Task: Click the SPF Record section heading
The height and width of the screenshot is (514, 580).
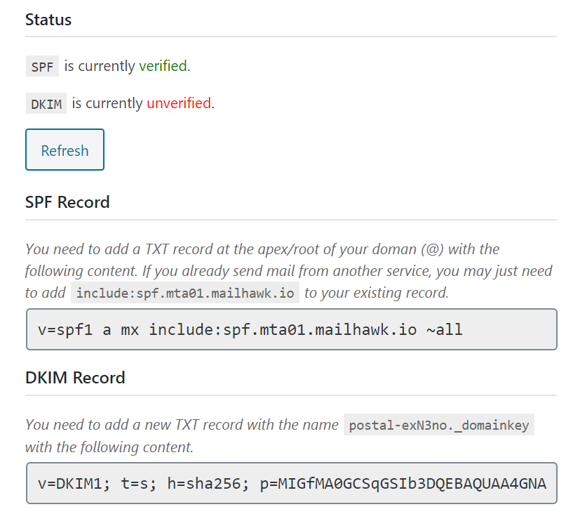Action: (67, 202)
